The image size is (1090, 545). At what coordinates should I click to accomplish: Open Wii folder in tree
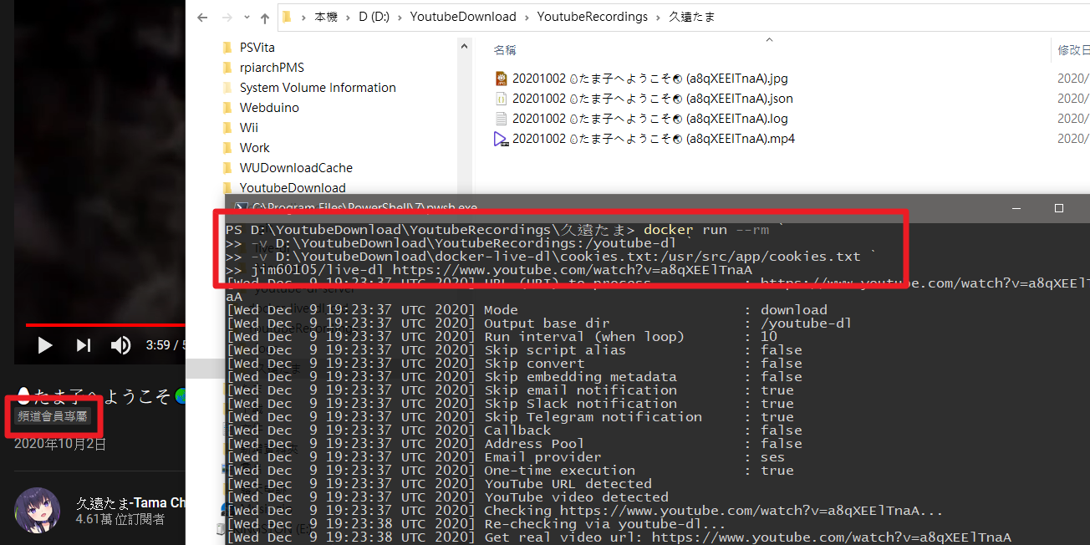click(x=249, y=128)
